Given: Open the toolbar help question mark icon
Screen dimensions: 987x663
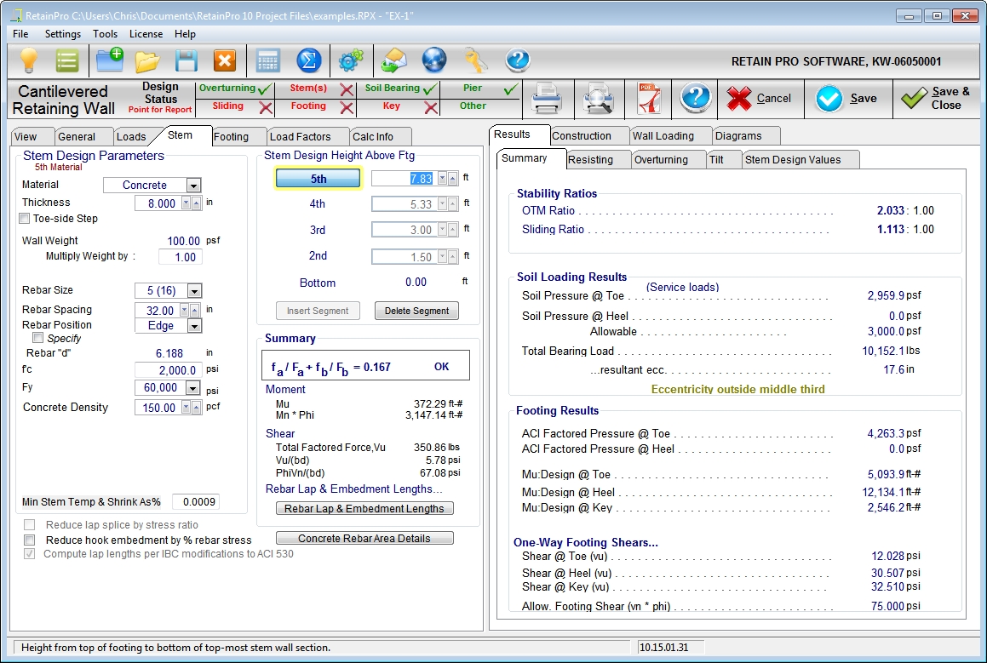Looking at the screenshot, I should click(x=518, y=61).
